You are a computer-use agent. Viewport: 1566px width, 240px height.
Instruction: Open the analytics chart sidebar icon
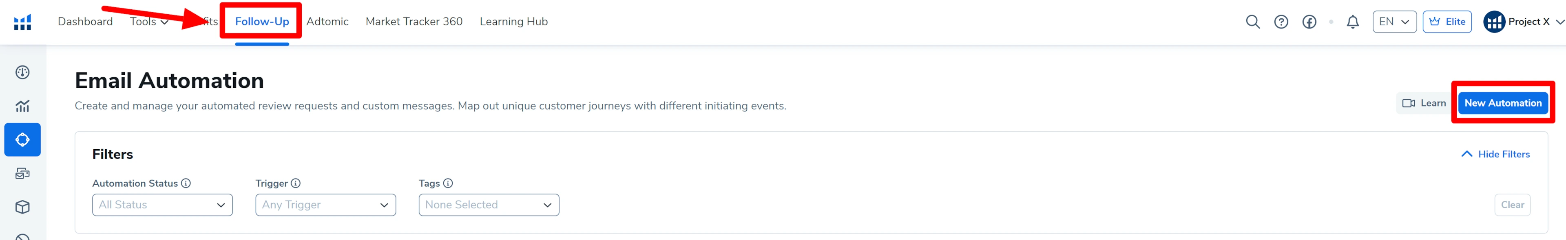22,106
